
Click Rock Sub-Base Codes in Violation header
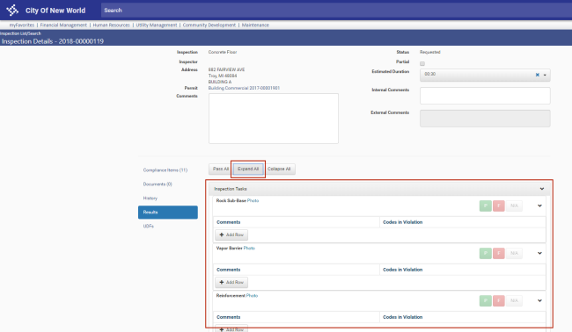(x=403, y=222)
